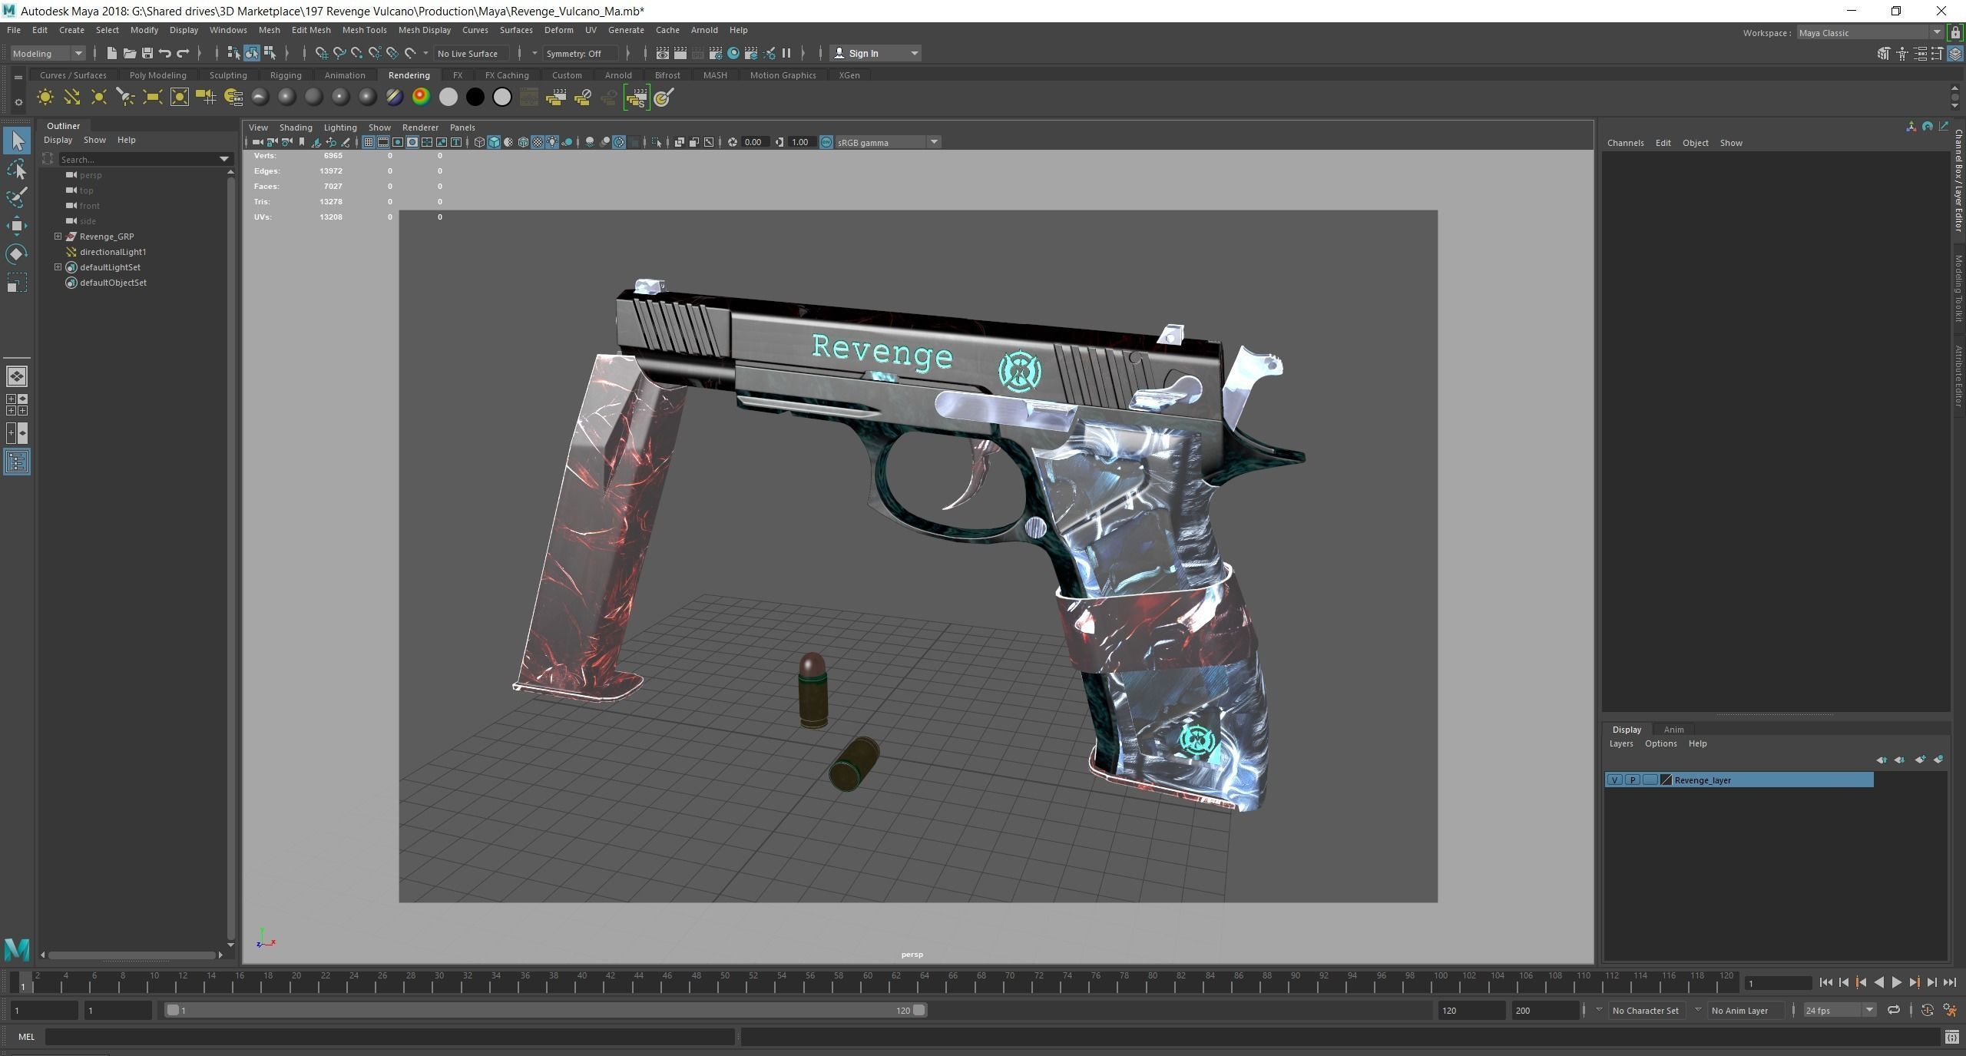The width and height of the screenshot is (1966, 1056).
Task: Activate the Move tool in toolbox
Action: pyautogui.click(x=17, y=226)
